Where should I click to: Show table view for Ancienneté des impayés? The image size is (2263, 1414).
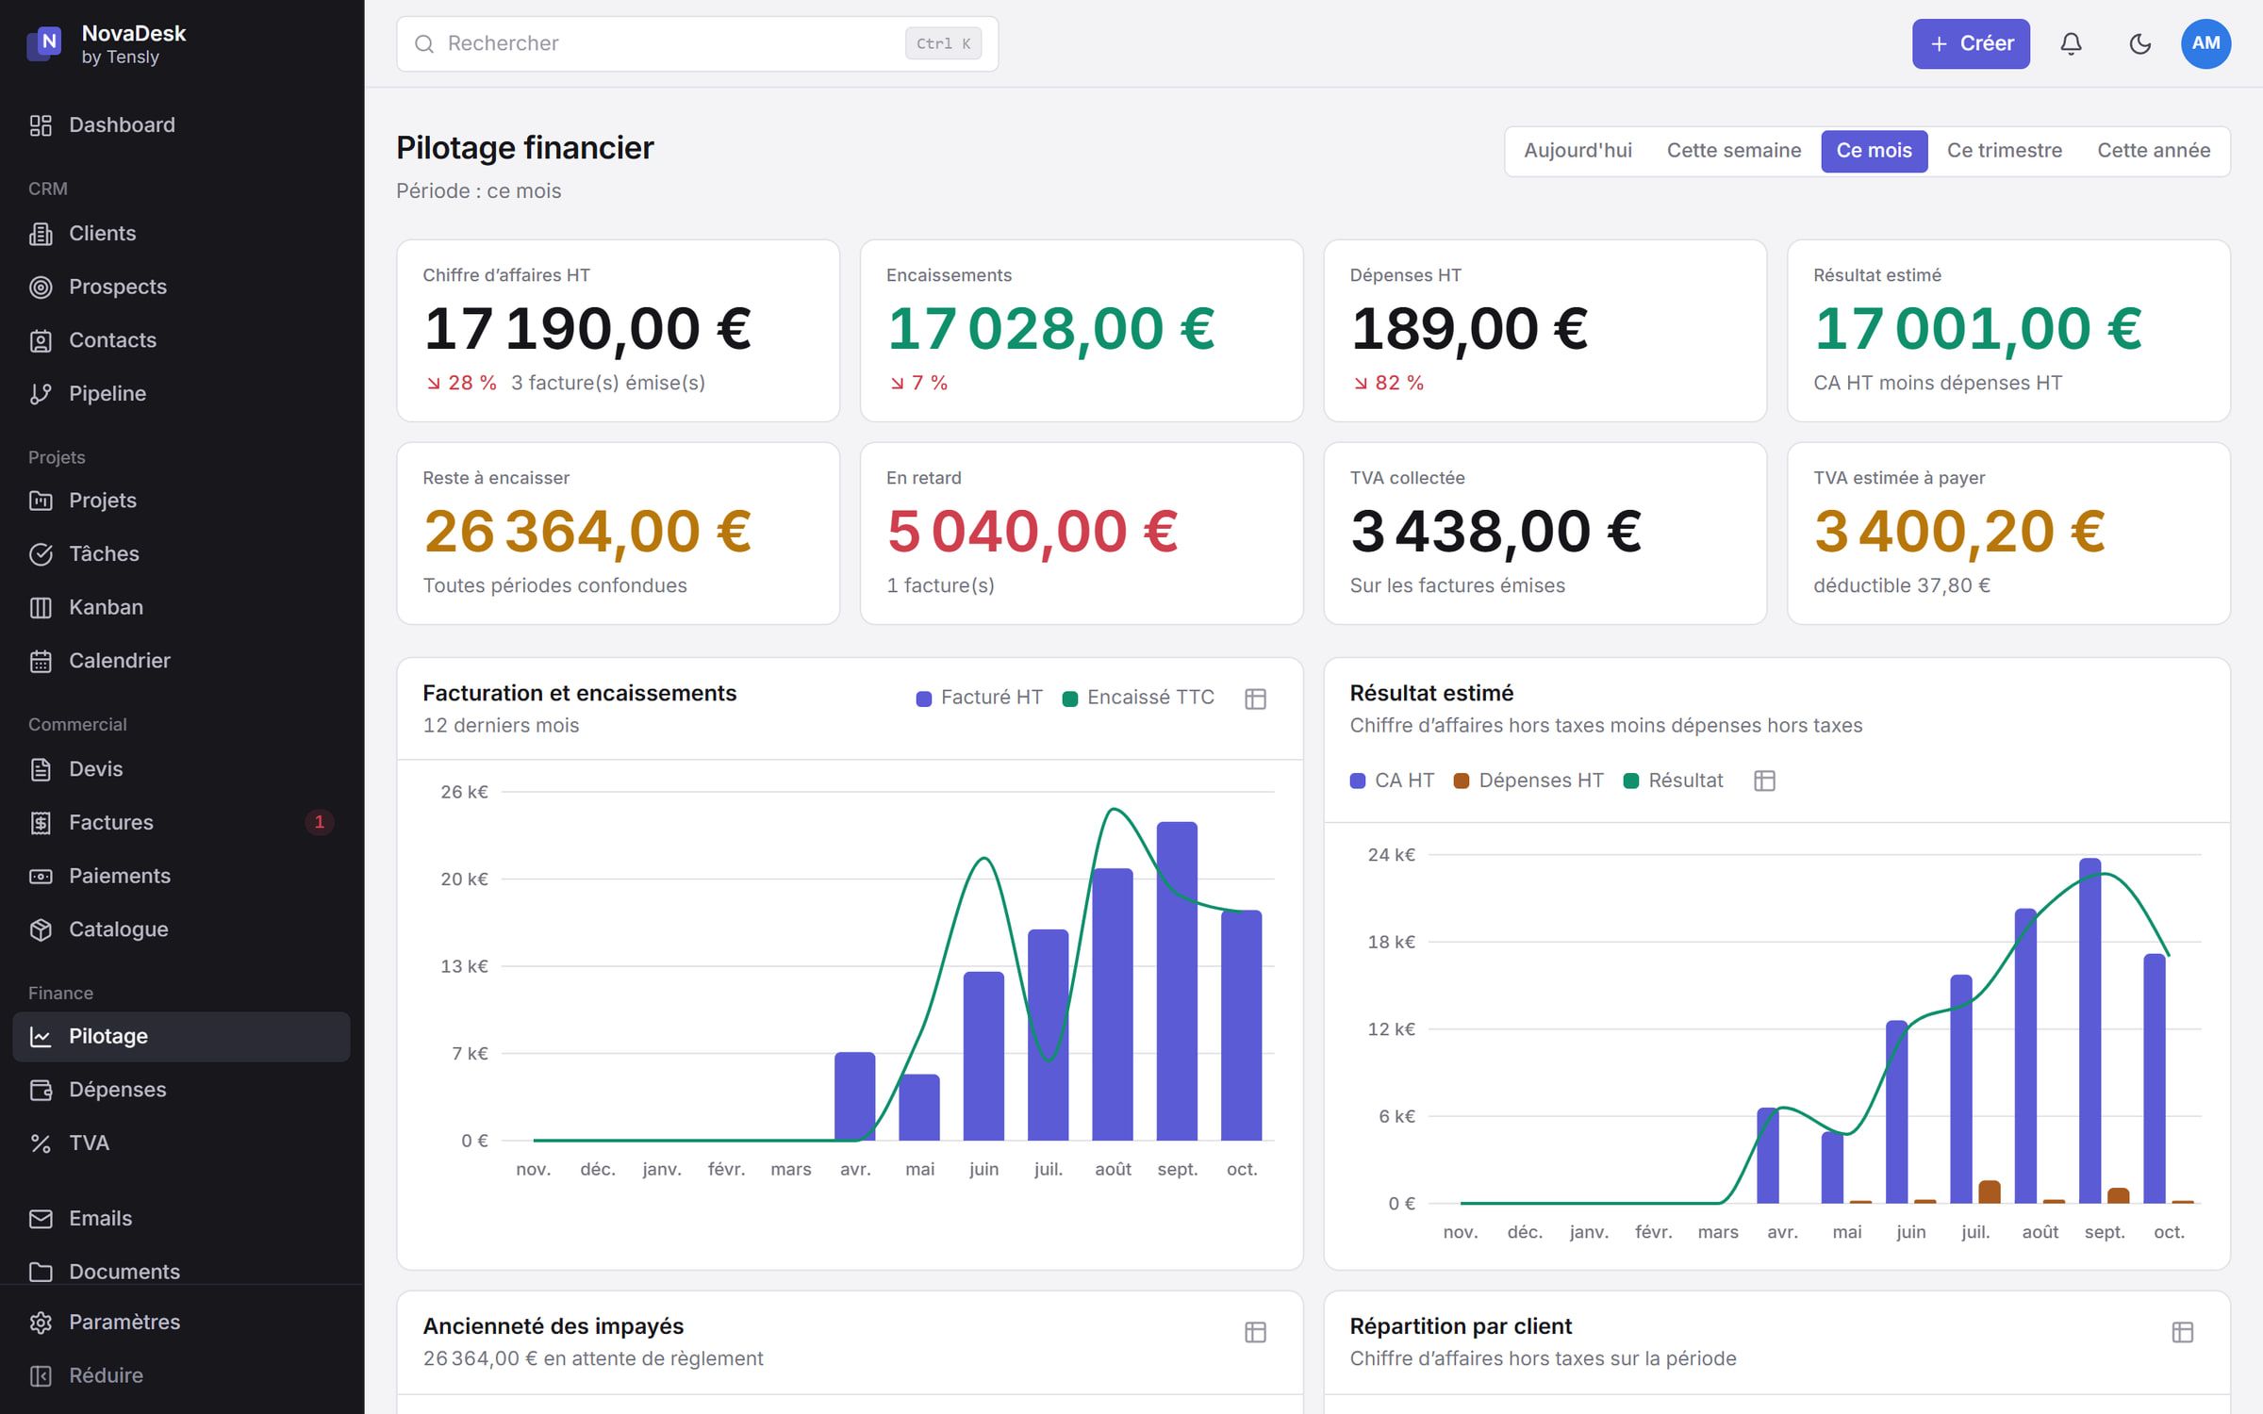pos(1255,1332)
